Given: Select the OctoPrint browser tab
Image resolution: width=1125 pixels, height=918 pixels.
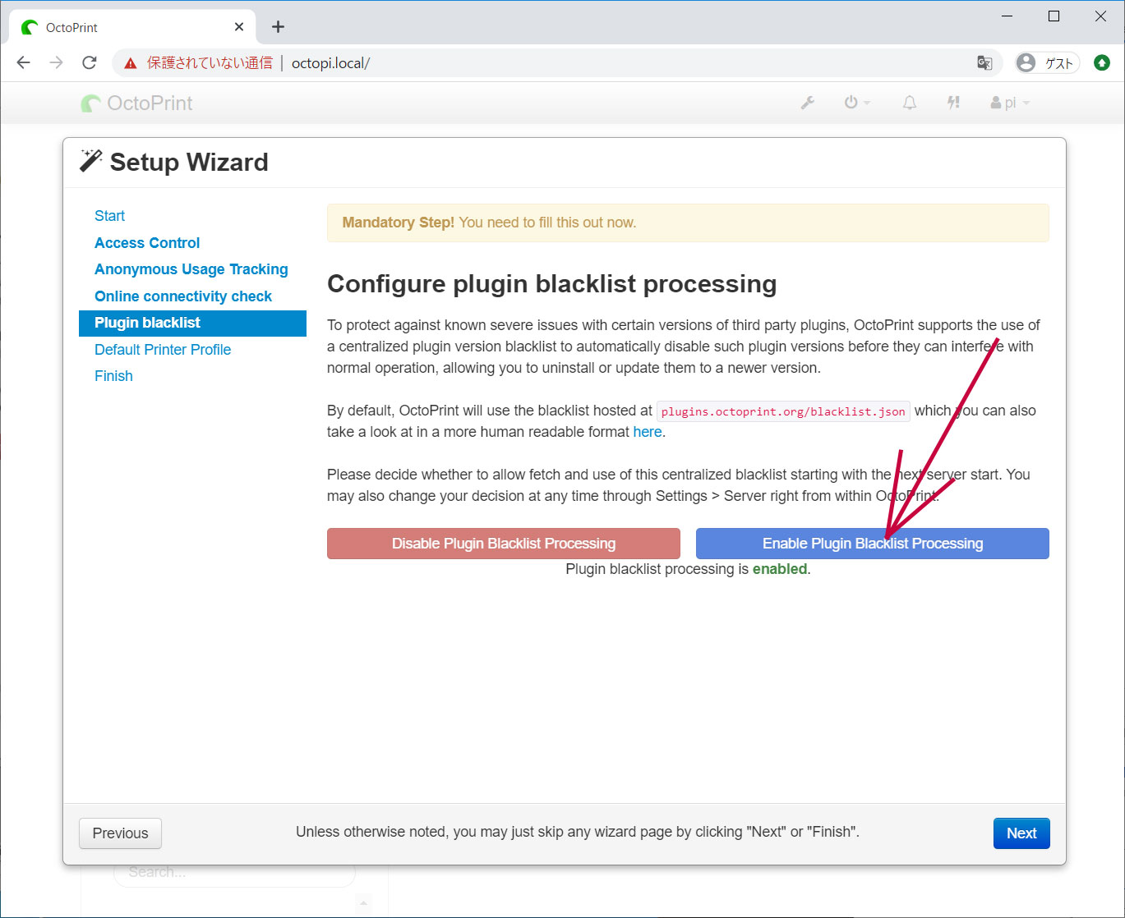Looking at the screenshot, I should click(131, 27).
